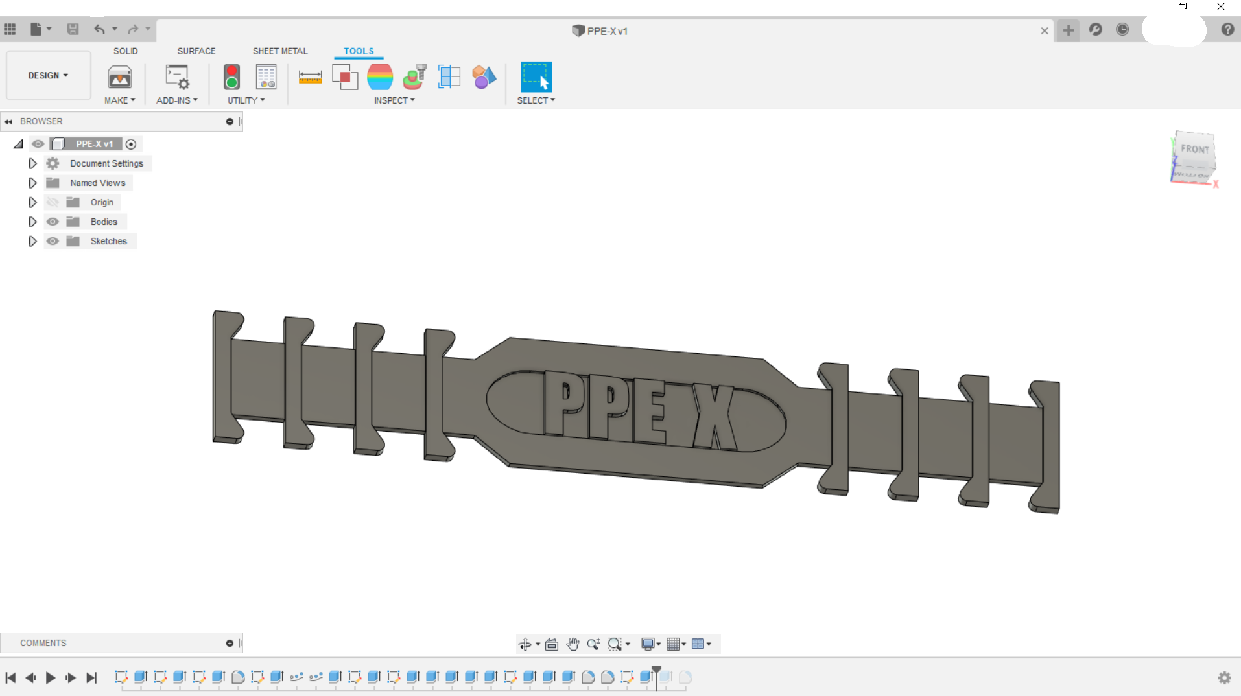
Task: Play the timeline
Action: pyautogui.click(x=51, y=678)
